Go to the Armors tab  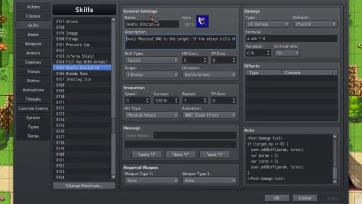[x=33, y=53]
